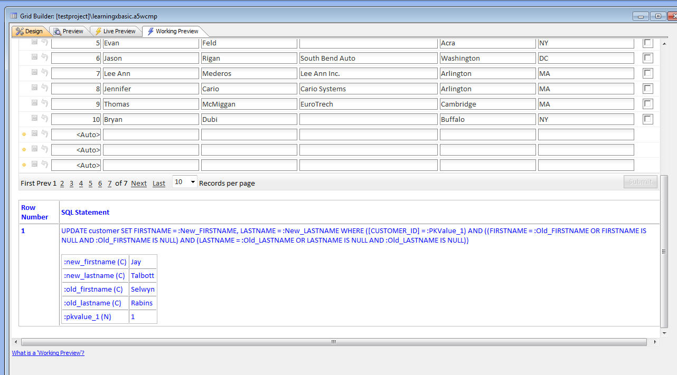677x375 pixels.
Task: Revert edits in the Jennifer row
Action: point(44,88)
